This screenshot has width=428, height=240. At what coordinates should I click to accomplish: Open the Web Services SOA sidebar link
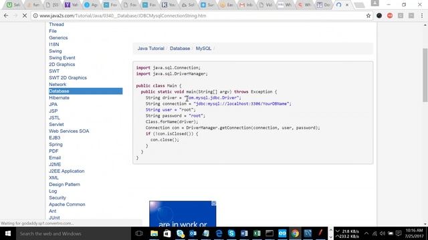(x=69, y=131)
